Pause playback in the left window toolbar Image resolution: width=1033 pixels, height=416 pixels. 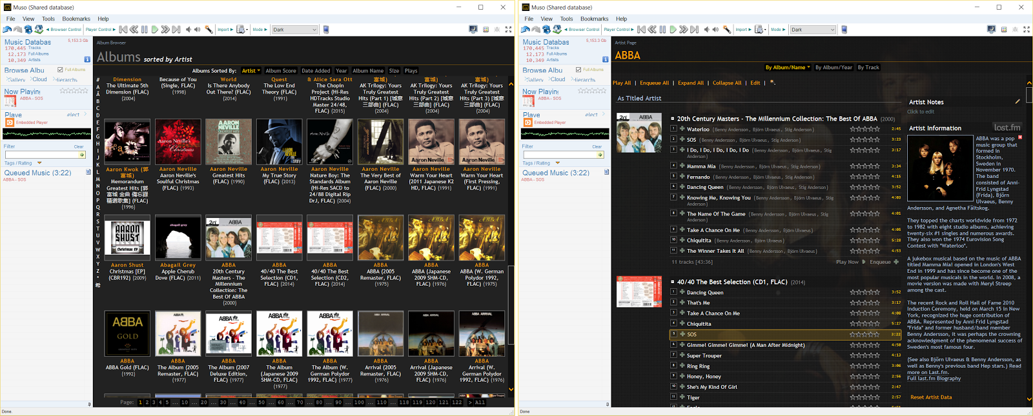[x=145, y=30]
